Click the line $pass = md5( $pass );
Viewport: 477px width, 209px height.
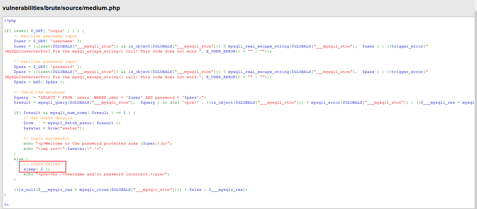(x=39, y=82)
